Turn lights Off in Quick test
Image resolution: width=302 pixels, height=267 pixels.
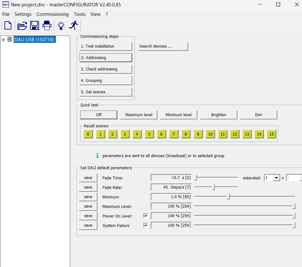click(99, 115)
